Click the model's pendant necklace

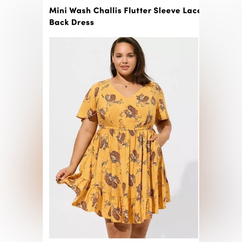(126, 86)
